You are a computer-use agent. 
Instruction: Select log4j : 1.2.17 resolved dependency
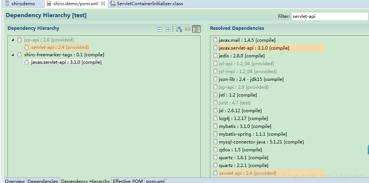[244, 118]
